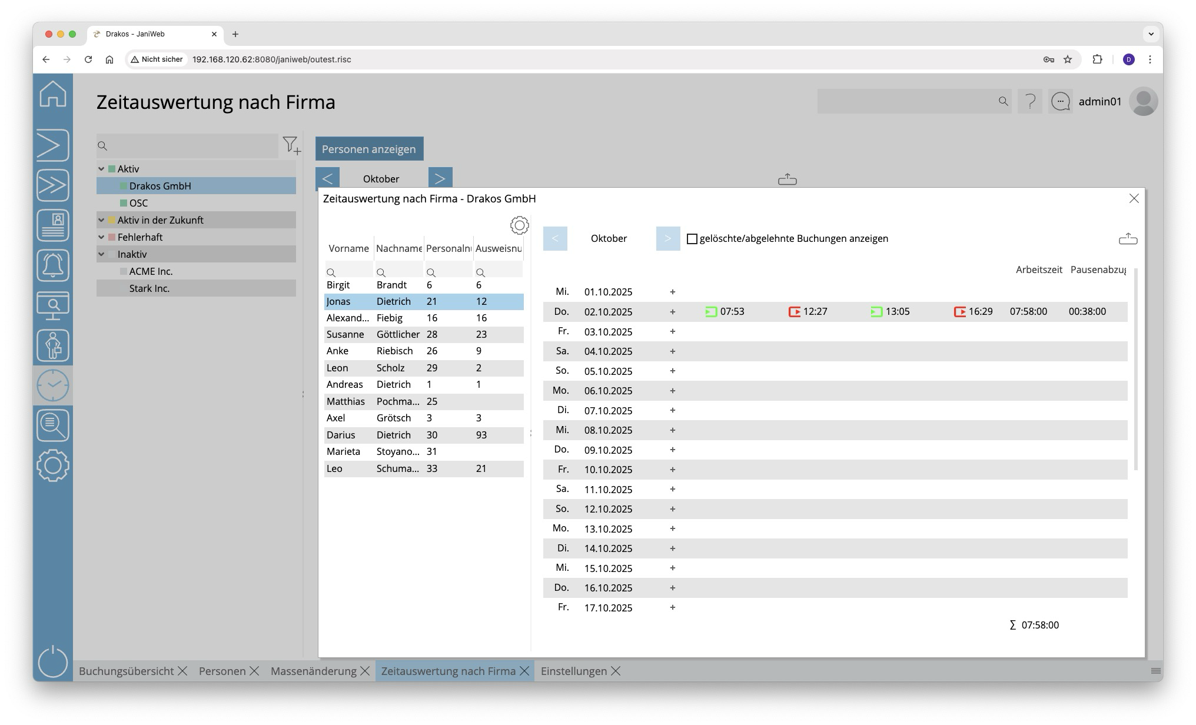Click the power logout icon

click(x=53, y=661)
